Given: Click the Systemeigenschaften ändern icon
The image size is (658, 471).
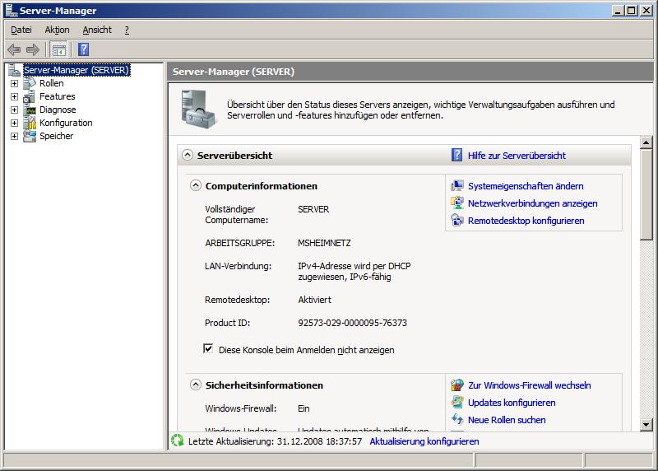Looking at the screenshot, I should coord(457,186).
